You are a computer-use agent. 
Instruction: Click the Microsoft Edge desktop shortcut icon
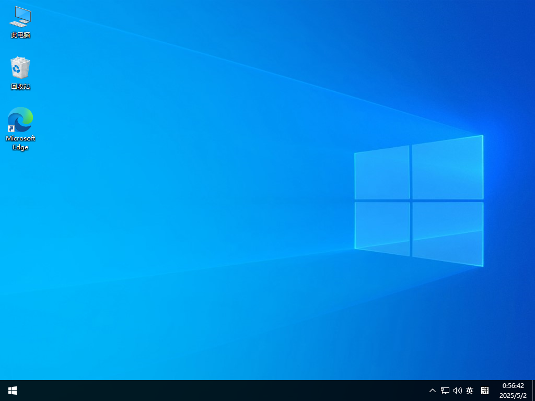pos(20,120)
